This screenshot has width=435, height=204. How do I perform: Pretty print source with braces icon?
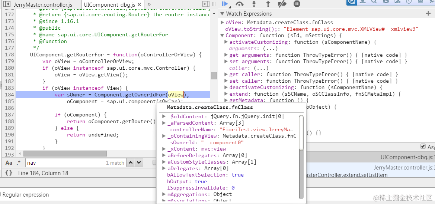[x=9, y=173]
